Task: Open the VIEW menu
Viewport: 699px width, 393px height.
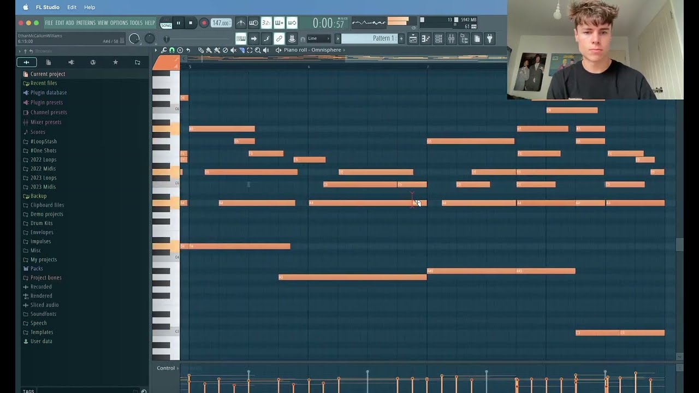Action: pyautogui.click(x=103, y=23)
